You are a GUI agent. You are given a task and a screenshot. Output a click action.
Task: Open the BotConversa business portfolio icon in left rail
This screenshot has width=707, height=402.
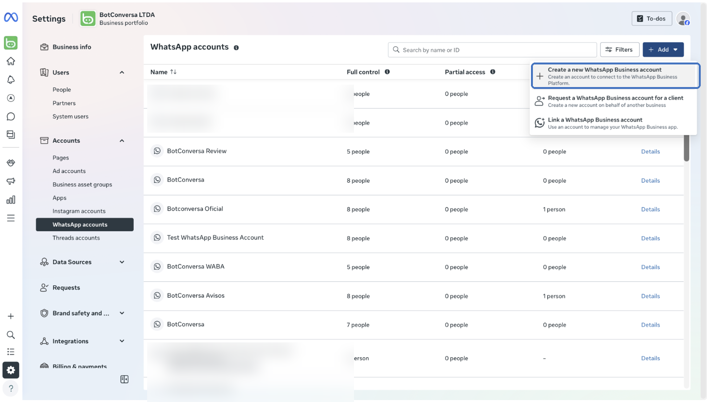[x=11, y=43]
